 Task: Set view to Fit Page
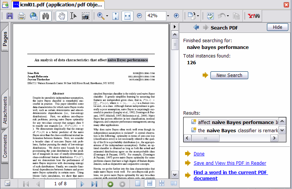pyautogui.click(x=116, y=16)
